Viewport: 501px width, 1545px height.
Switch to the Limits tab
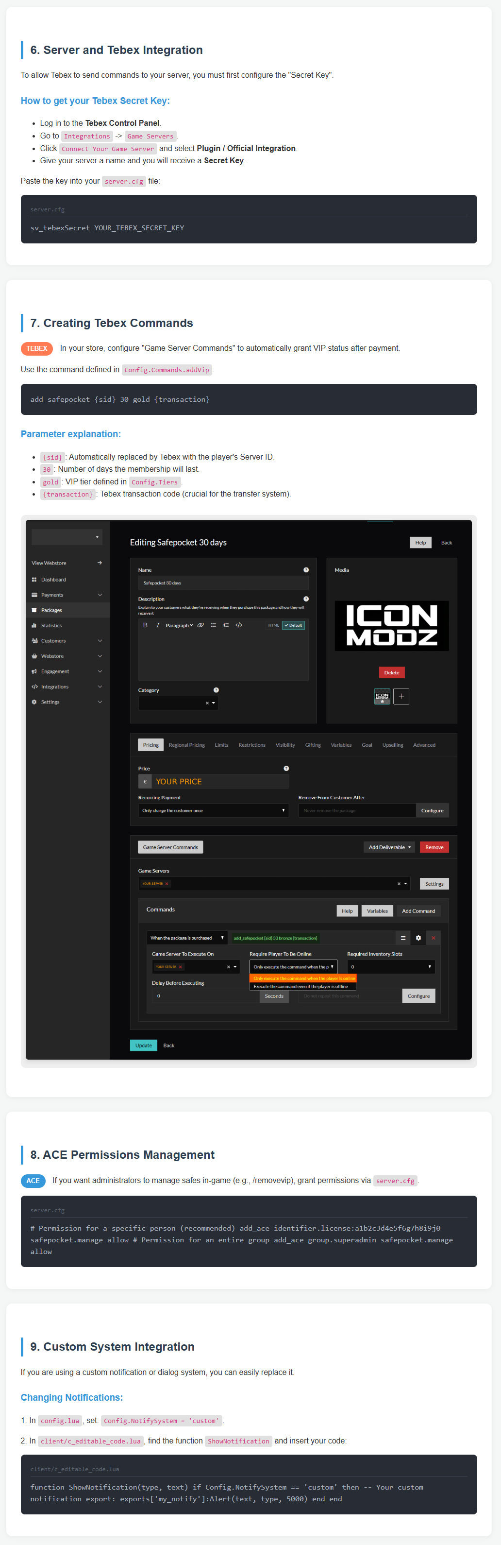pos(222,745)
